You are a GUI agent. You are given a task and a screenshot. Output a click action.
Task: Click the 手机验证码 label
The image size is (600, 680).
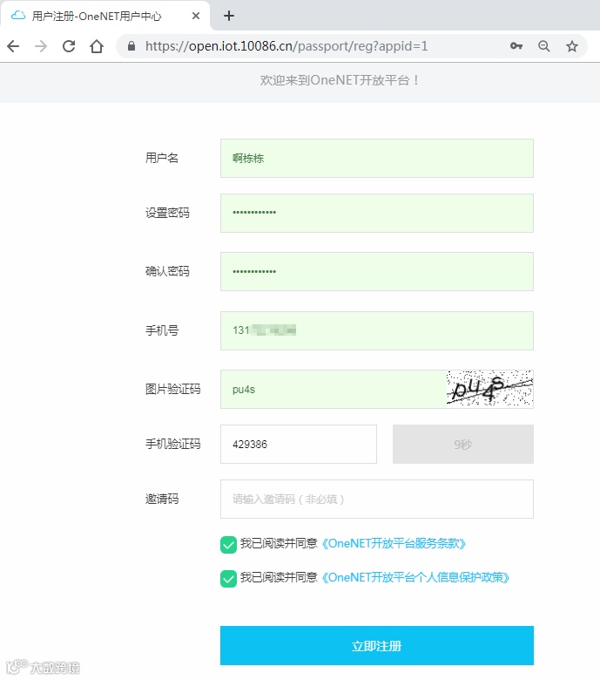click(x=172, y=444)
